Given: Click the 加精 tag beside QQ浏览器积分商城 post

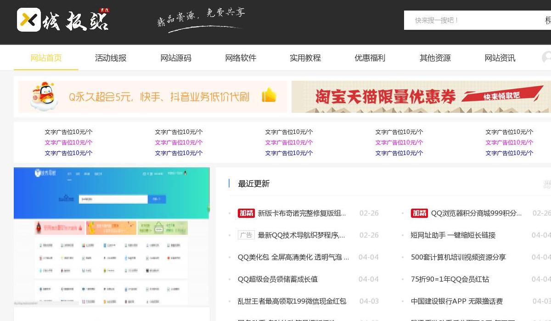Looking at the screenshot, I should click(x=419, y=213).
